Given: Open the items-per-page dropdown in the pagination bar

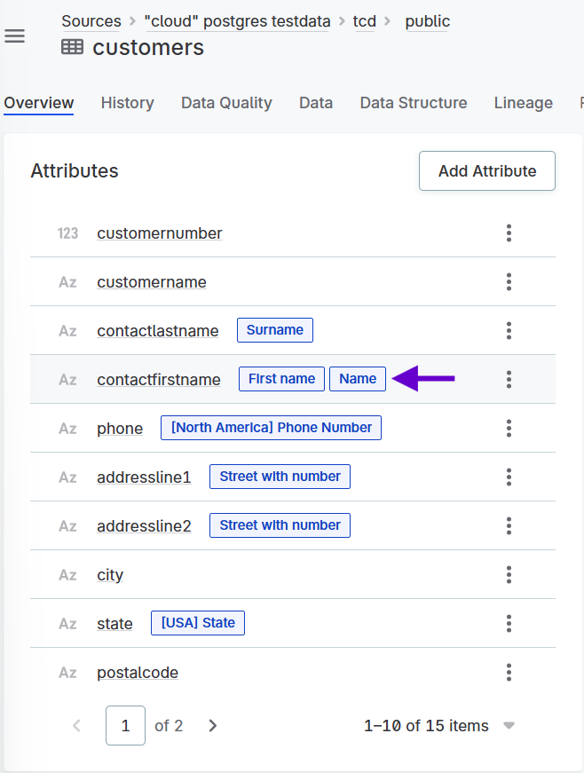Looking at the screenshot, I should click(x=509, y=725).
